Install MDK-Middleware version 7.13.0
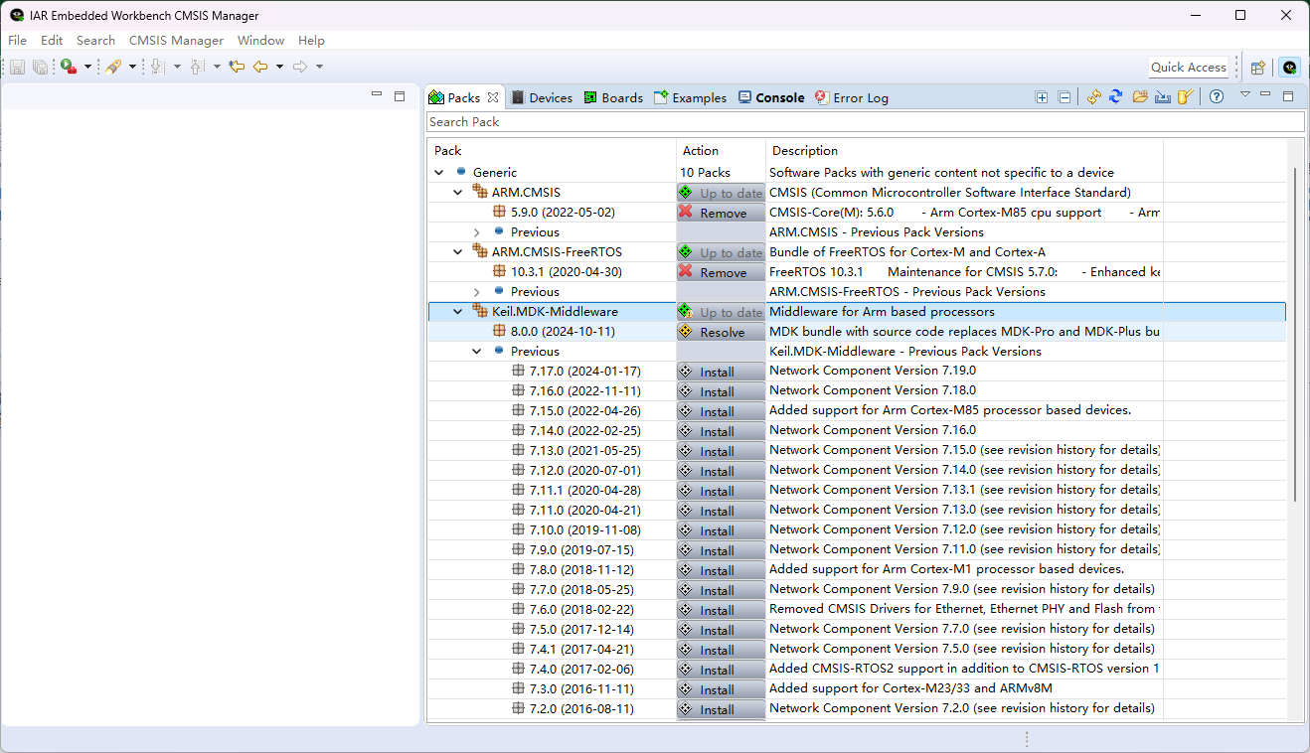Image resolution: width=1310 pixels, height=753 pixels. tap(721, 451)
